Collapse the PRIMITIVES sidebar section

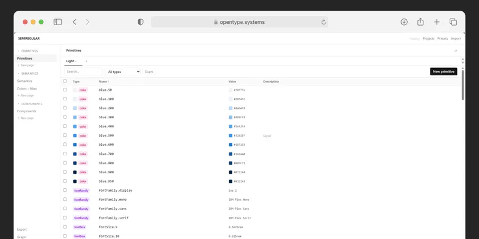pyautogui.click(x=28, y=51)
